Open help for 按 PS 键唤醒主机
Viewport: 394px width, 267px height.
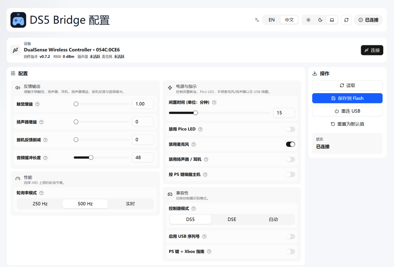[x=205, y=174]
